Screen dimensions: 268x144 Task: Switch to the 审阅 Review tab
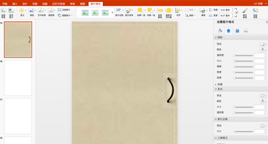click(x=73, y=4)
